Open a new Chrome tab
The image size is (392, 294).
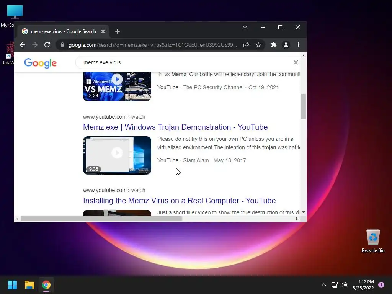[117, 31]
